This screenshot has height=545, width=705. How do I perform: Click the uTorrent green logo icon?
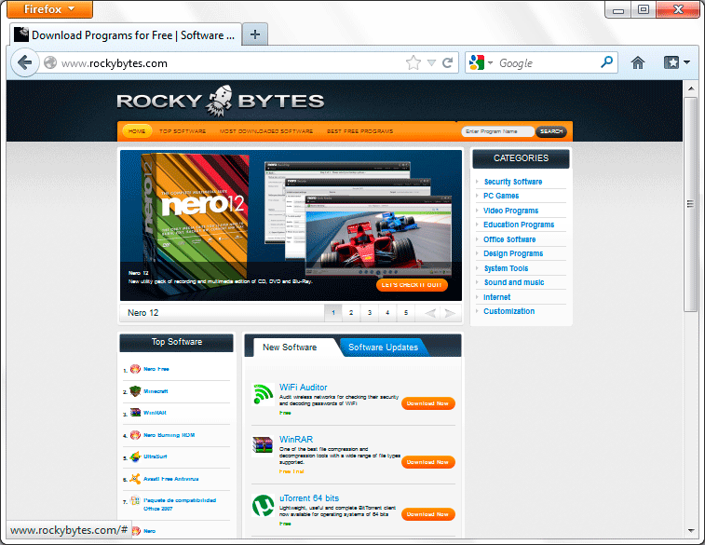tap(263, 506)
